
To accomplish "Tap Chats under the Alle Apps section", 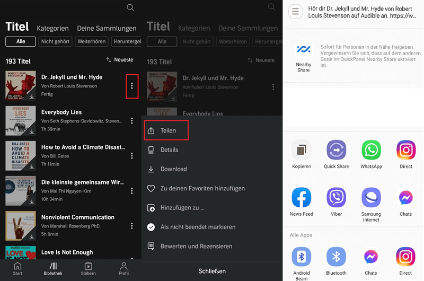I will click(x=370, y=261).
